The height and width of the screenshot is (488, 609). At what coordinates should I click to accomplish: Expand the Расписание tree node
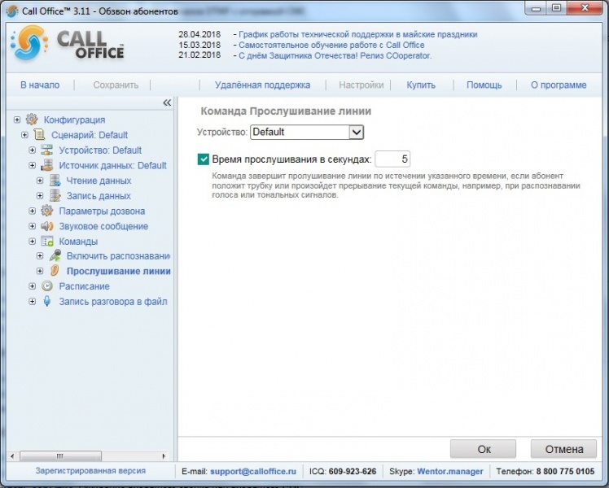tap(33, 286)
